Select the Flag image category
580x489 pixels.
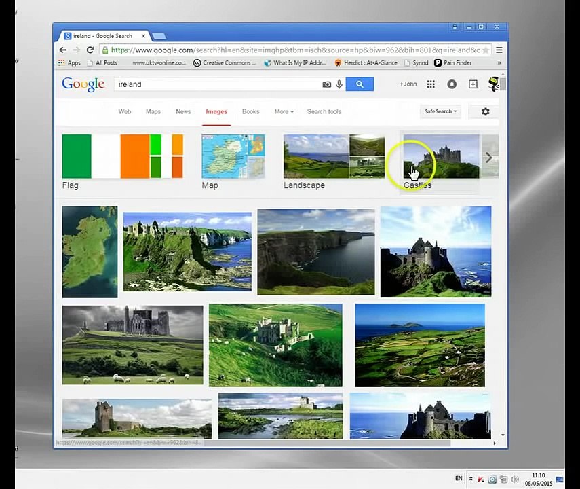click(x=122, y=162)
